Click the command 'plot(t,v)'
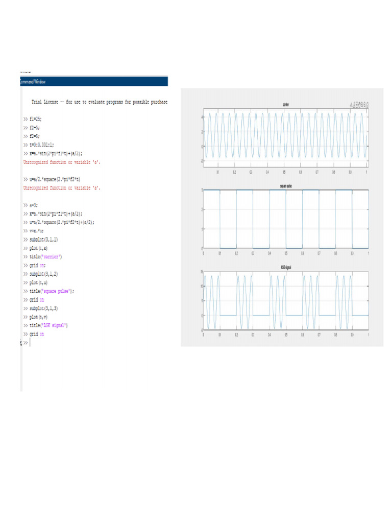The image size is (392, 523). coord(38,317)
